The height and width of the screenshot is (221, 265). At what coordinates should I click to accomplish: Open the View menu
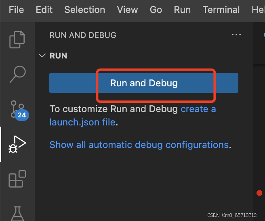click(127, 10)
